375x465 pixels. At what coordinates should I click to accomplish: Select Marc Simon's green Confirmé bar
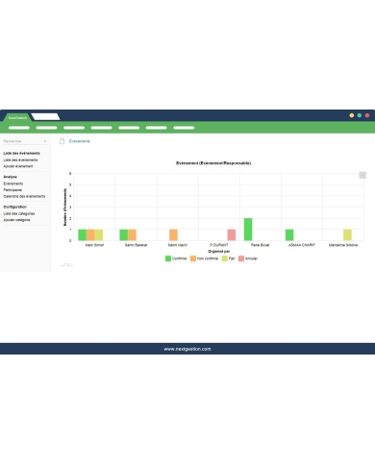pos(83,234)
